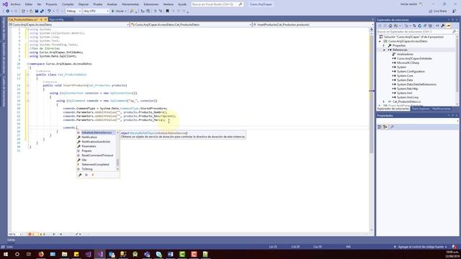
Task: Click the Solution Explorer preview selected items icon
Action: pyautogui.click(x=448, y=26)
